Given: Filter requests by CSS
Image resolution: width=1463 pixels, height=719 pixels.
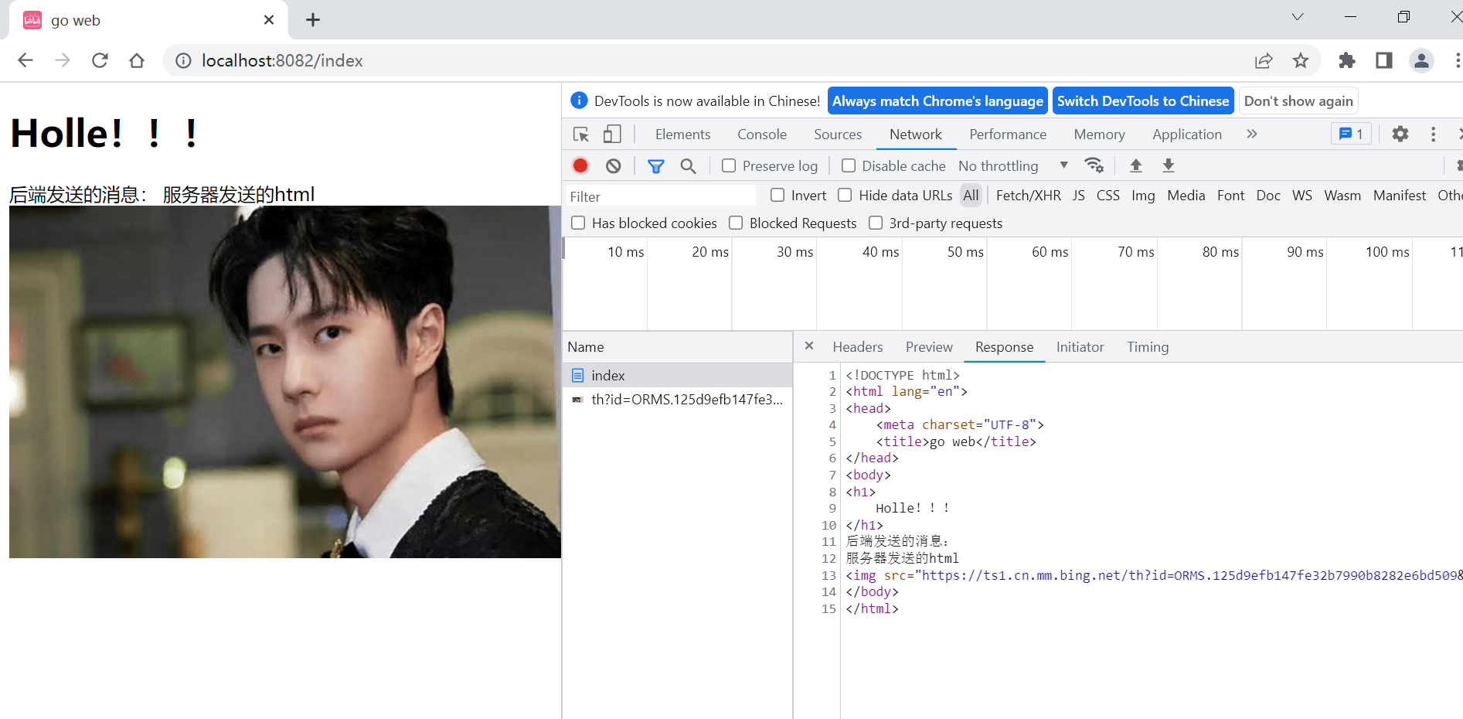Looking at the screenshot, I should click(x=1108, y=196).
